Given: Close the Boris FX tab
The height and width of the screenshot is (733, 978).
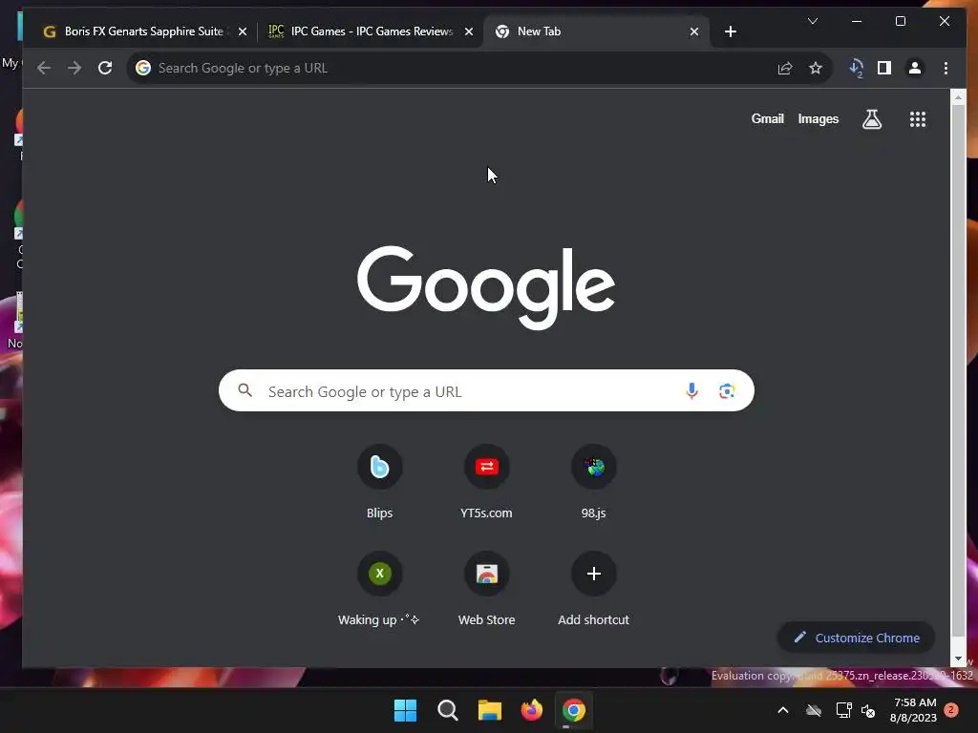Looking at the screenshot, I should click(x=243, y=31).
